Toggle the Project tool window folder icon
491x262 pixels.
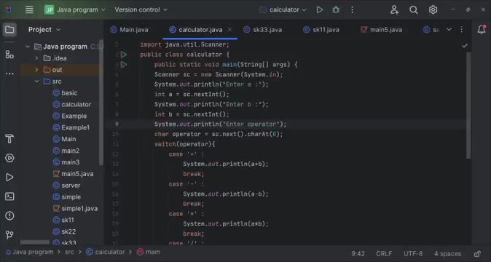point(9,30)
